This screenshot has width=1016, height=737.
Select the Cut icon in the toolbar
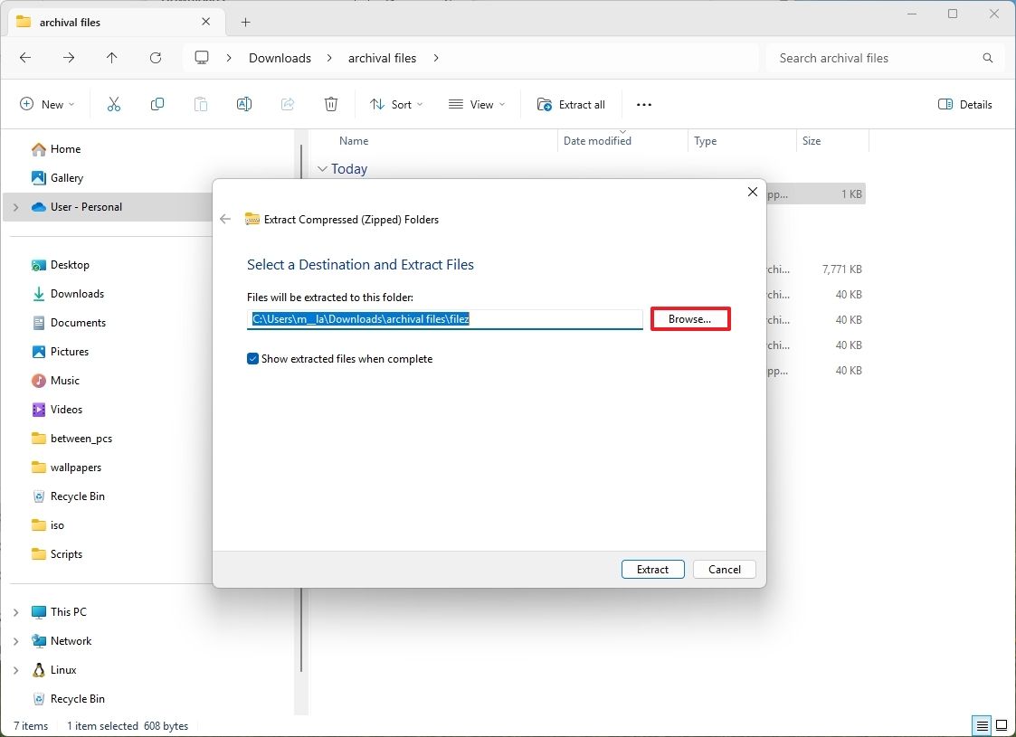pyautogui.click(x=113, y=104)
